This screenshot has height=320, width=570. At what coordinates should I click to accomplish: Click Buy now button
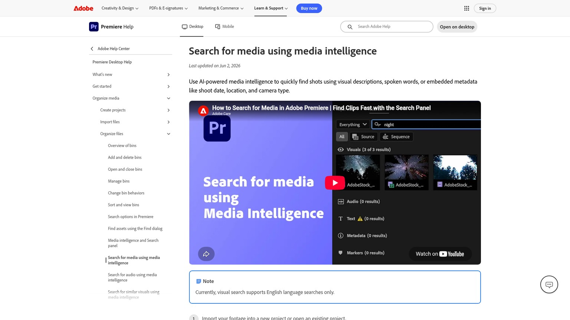309,8
